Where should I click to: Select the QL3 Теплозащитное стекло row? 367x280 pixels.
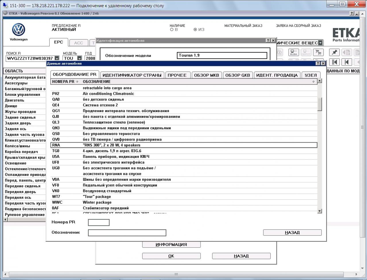tap(184, 122)
